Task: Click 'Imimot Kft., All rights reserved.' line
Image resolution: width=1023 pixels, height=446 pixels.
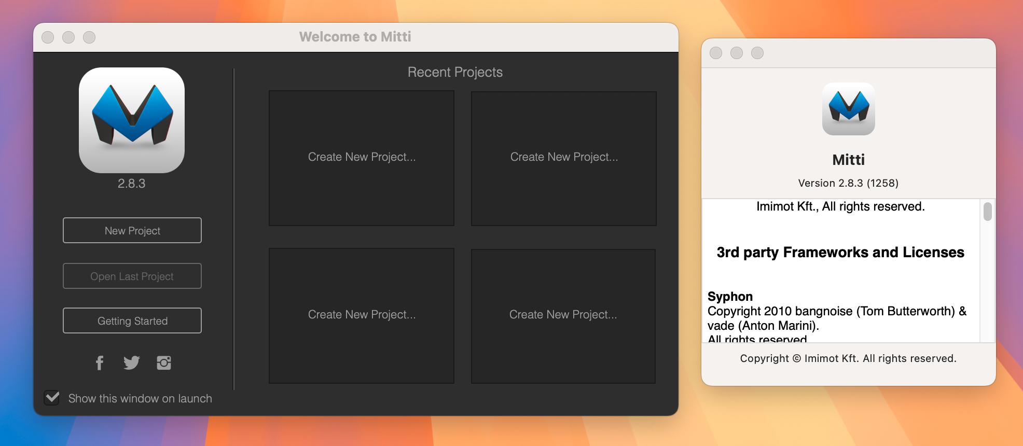Action: [x=840, y=206]
